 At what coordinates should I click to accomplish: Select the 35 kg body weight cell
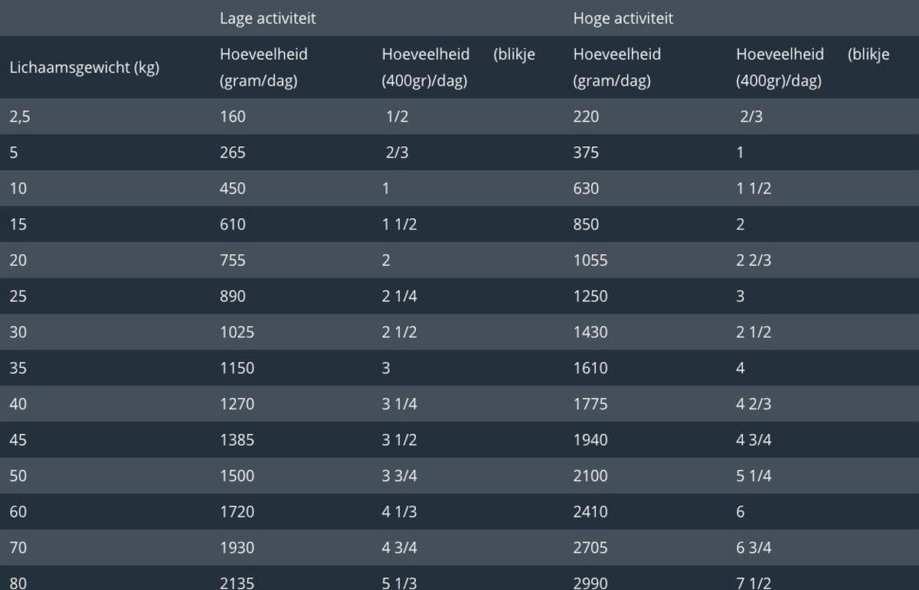click(x=18, y=368)
